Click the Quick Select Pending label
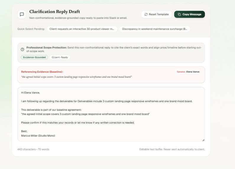 [x=31, y=29]
